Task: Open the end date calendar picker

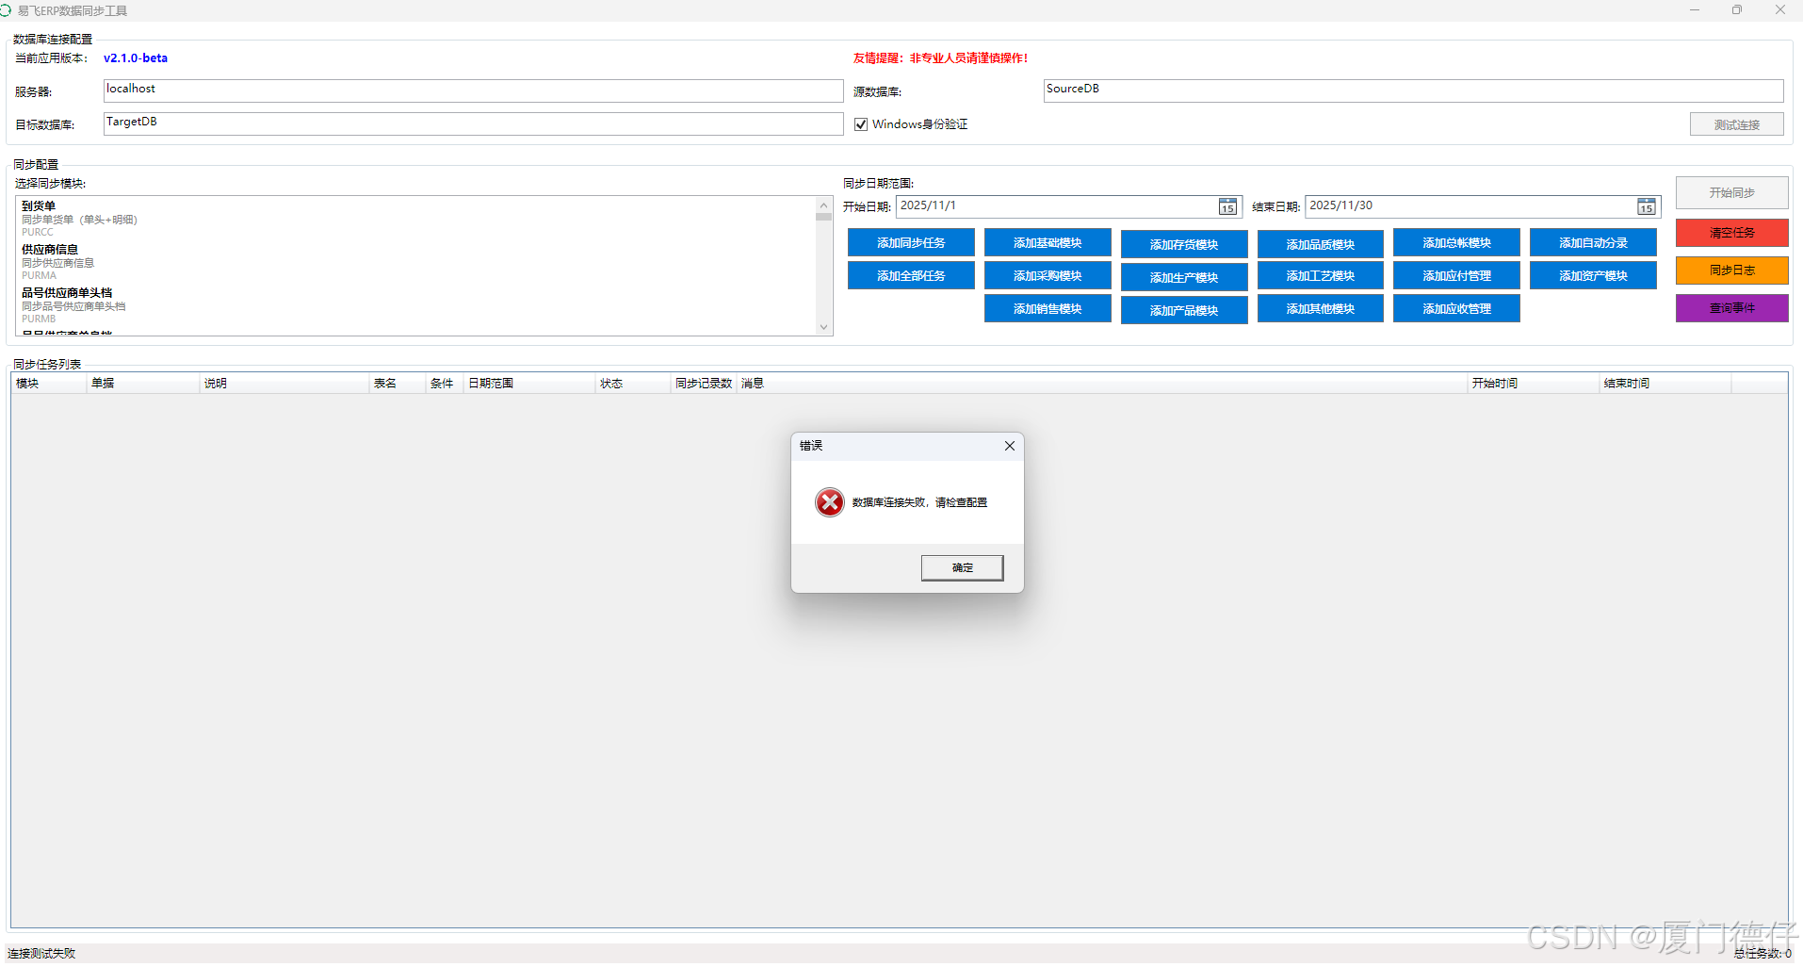Action: click(1646, 207)
